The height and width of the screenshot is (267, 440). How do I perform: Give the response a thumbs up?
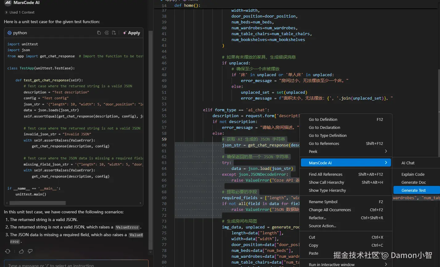[x=21, y=251]
